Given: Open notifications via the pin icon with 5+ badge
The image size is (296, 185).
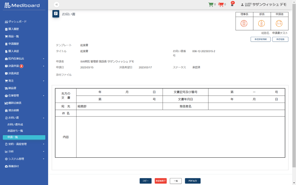Looking at the screenshot, I should click(232, 4).
